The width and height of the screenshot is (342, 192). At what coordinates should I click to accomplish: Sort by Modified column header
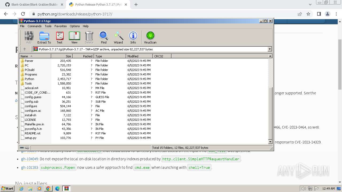click(x=139, y=56)
